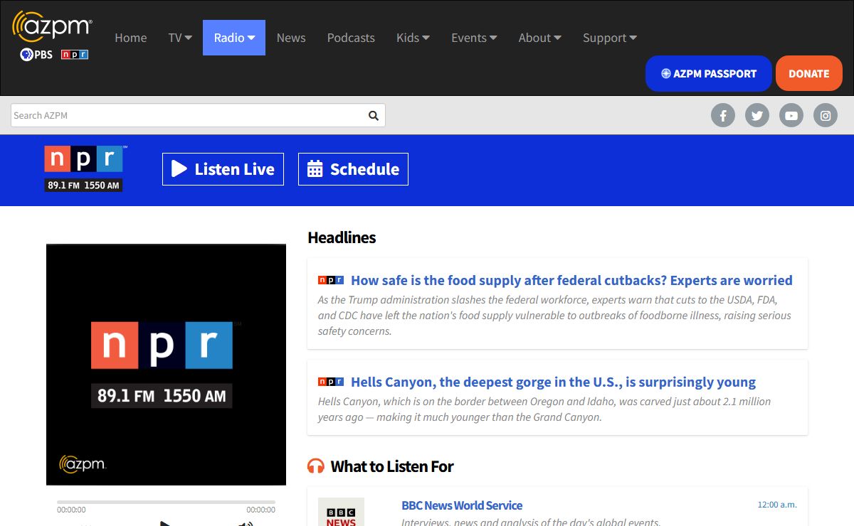This screenshot has height=526, width=854.
Task: Click the 12:00 a.m. program time
Action: [777, 505]
